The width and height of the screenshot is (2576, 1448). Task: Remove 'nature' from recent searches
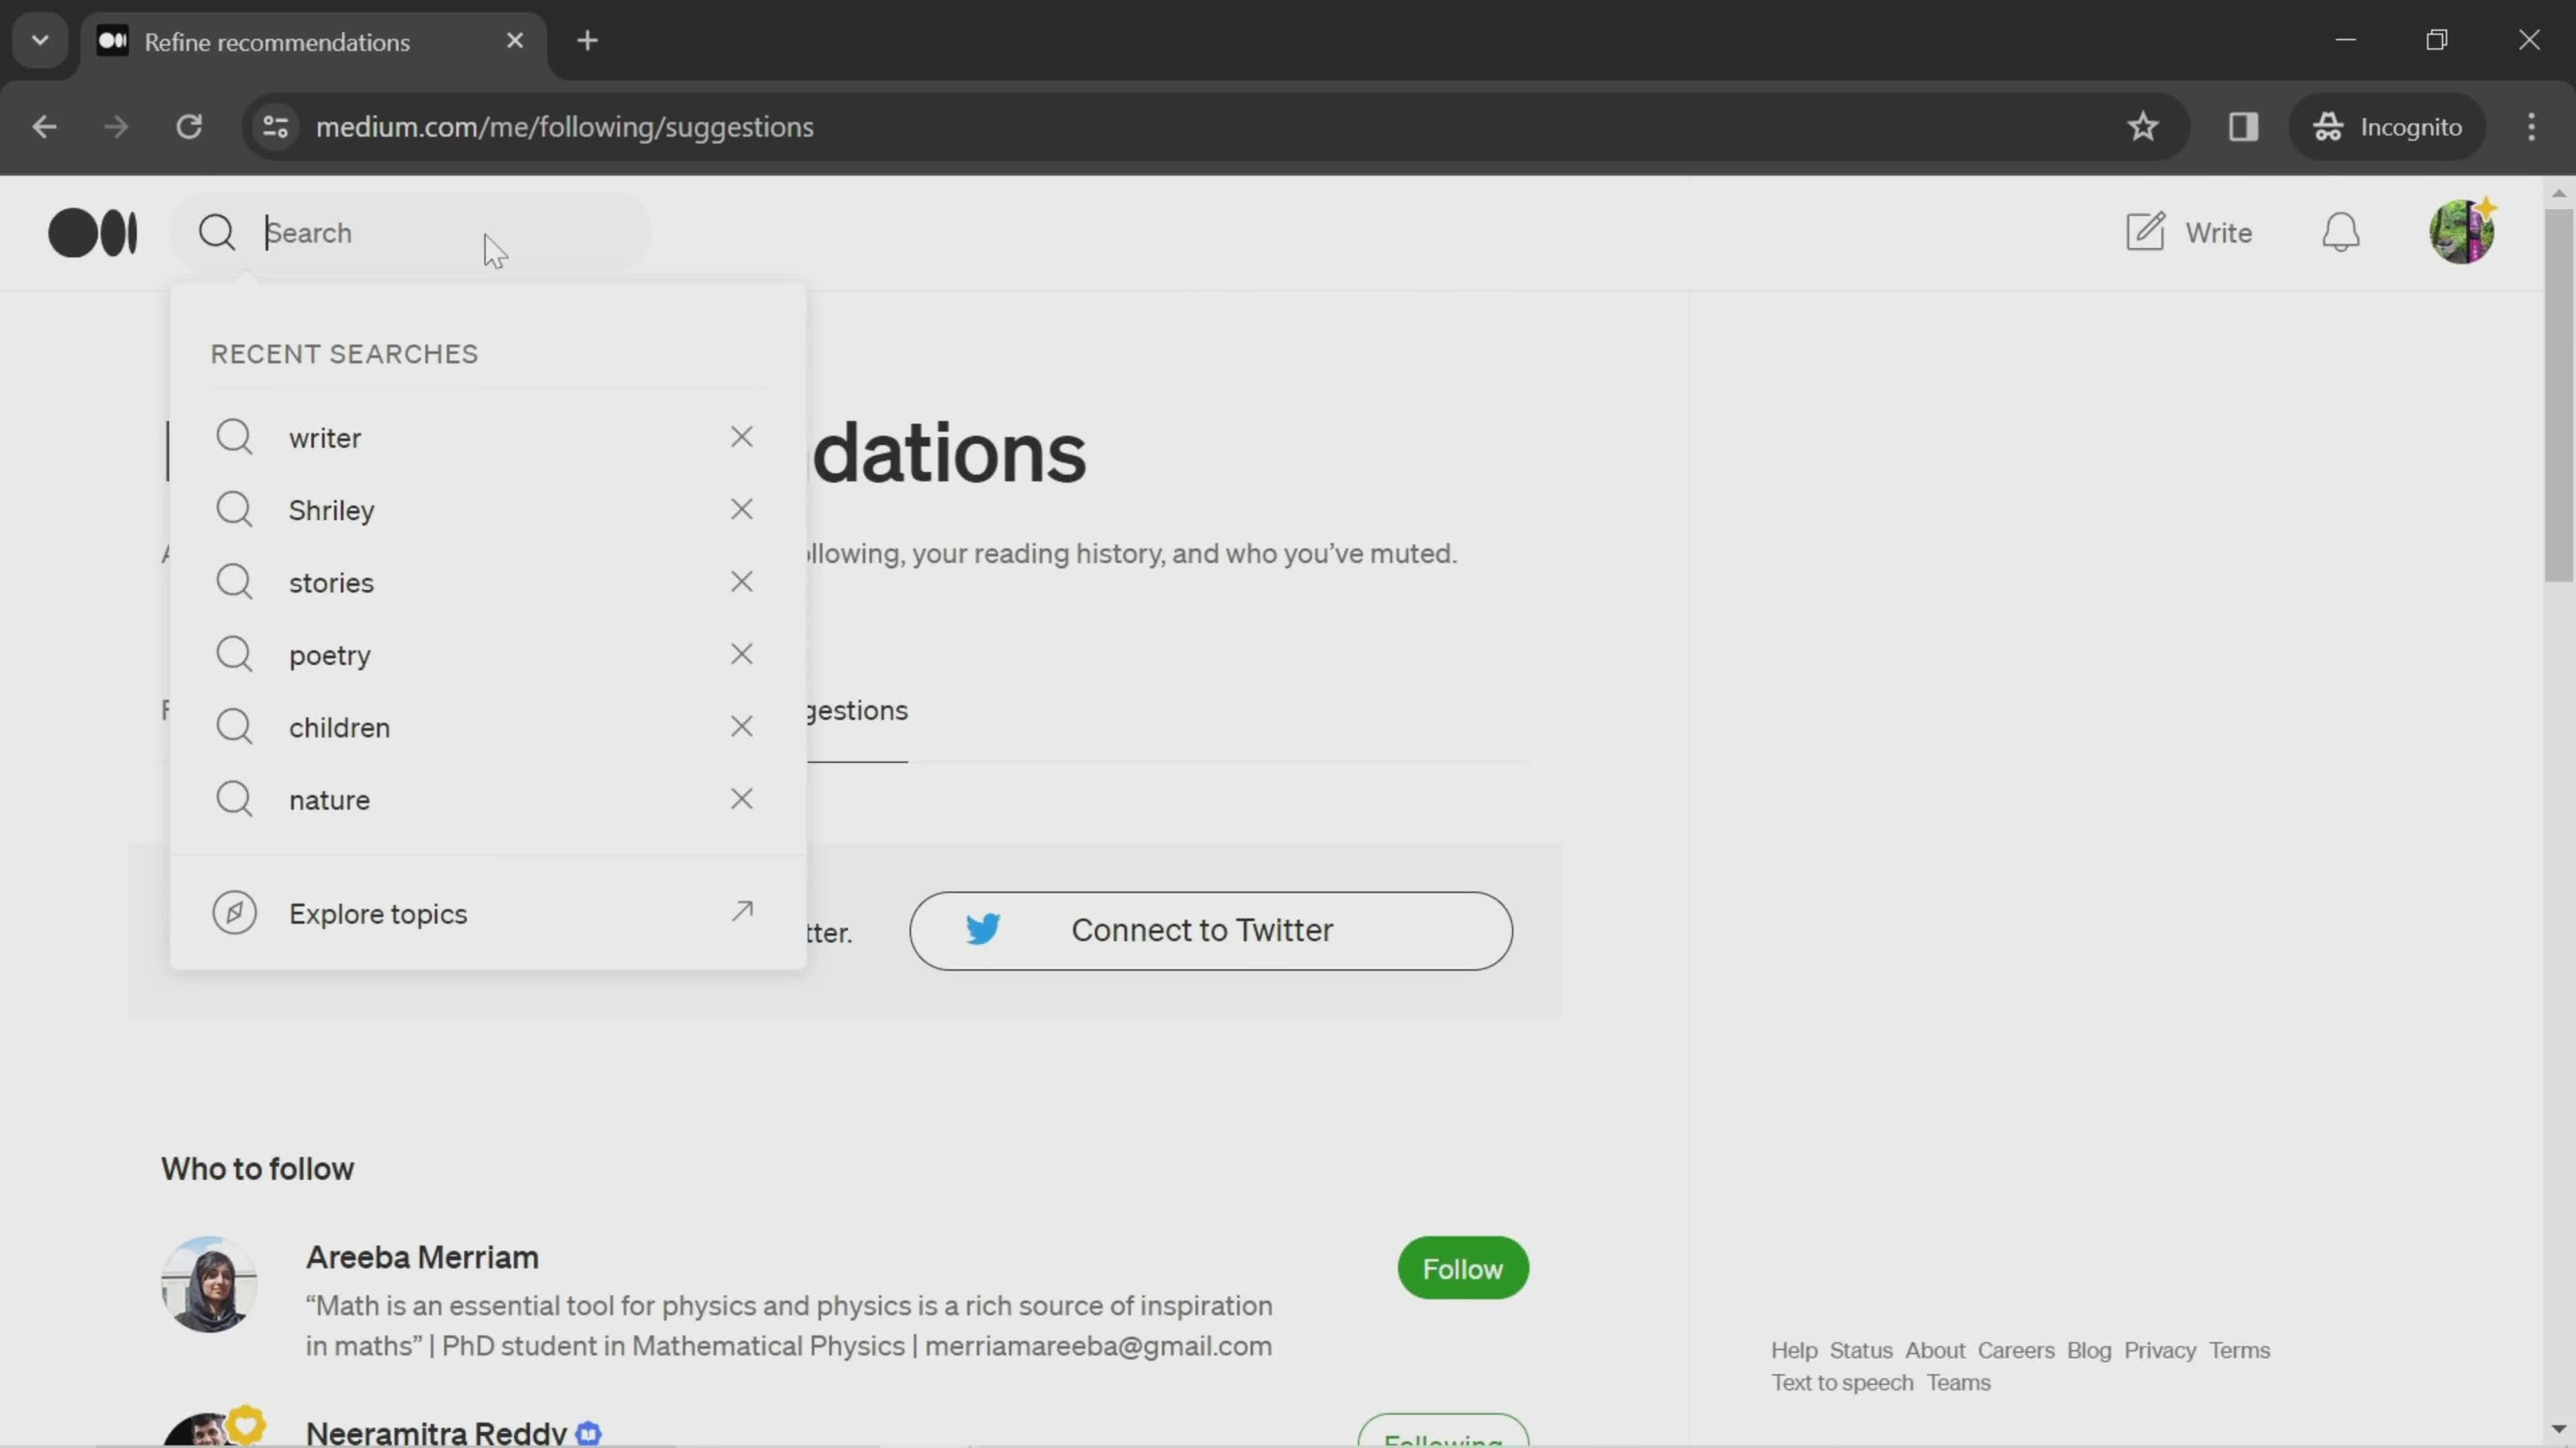coord(741,799)
